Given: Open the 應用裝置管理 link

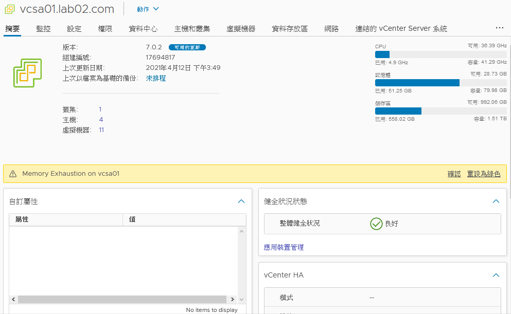Looking at the screenshot, I should [x=284, y=247].
